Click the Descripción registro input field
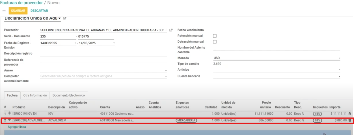The image size is (354, 135). [103, 53]
